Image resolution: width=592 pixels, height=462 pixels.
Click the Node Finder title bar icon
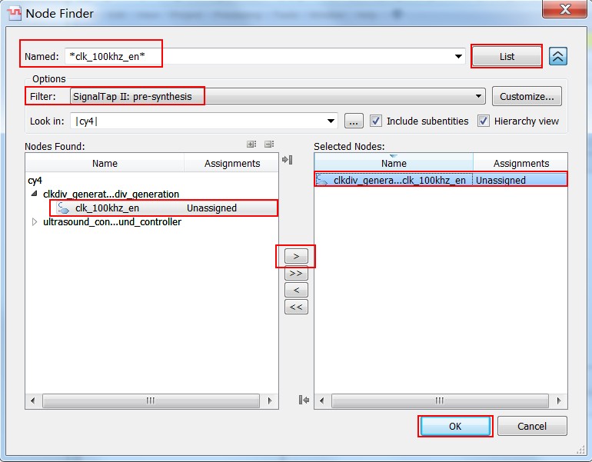[15, 13]
